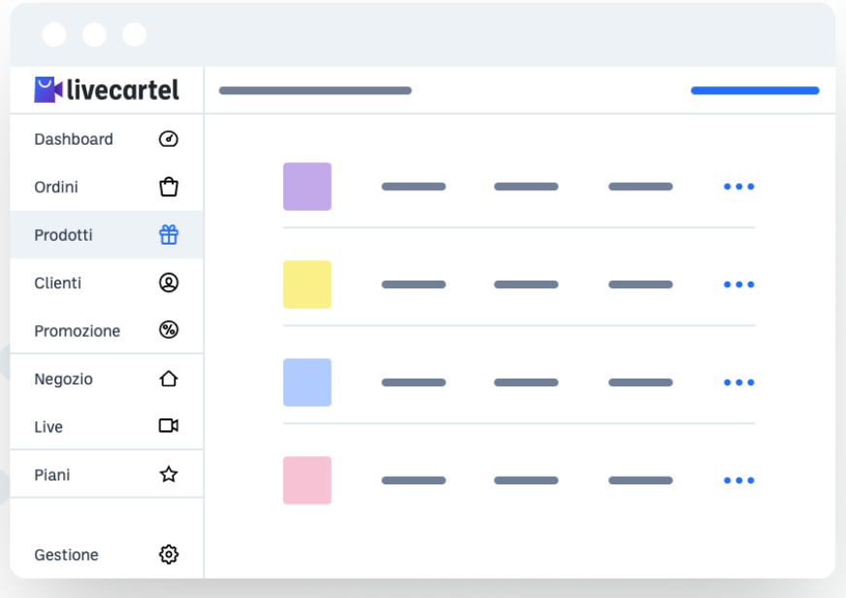Open the Clienti section label
This screenshot has width=846, height=598.
click(57, 282)
